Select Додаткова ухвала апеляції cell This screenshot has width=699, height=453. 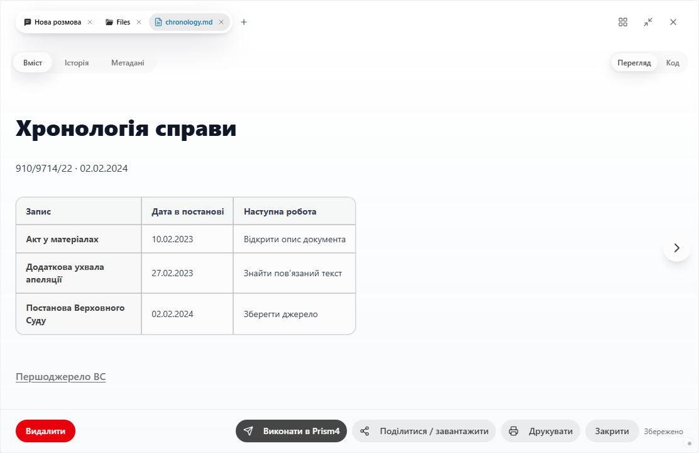point(79,273)
